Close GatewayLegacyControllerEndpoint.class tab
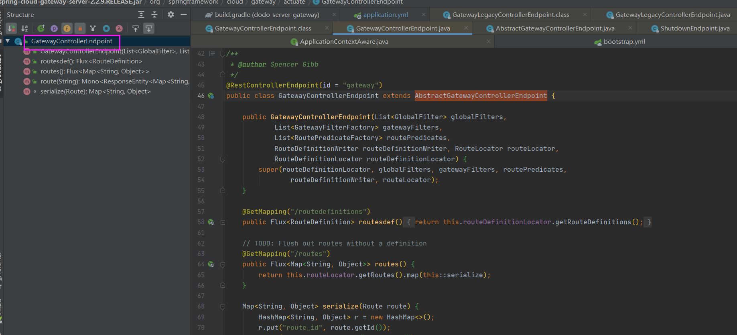This screenshot has height=335, width=737. click(585, 14)
